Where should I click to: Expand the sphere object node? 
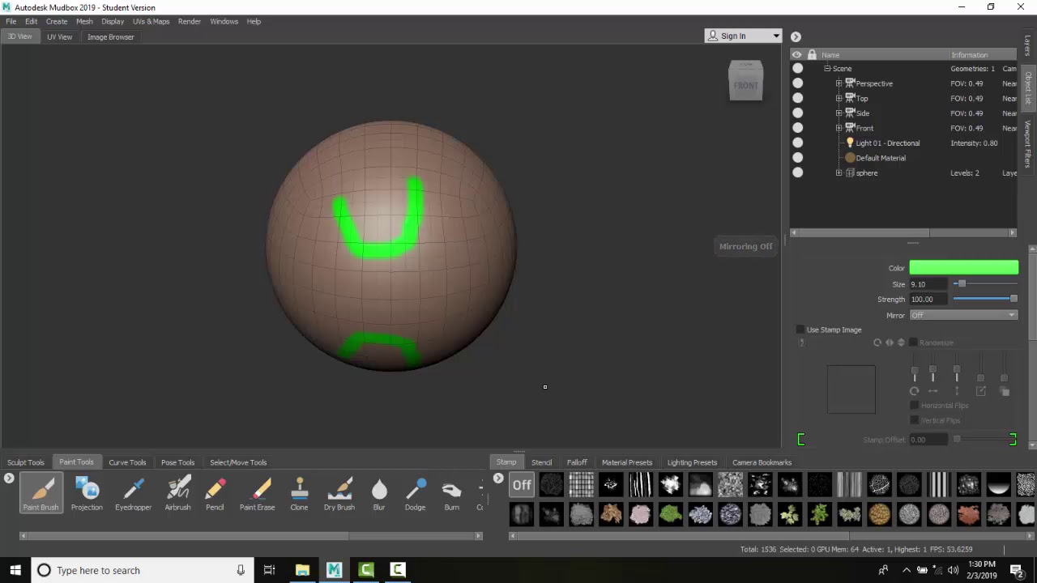pos(839,172)
